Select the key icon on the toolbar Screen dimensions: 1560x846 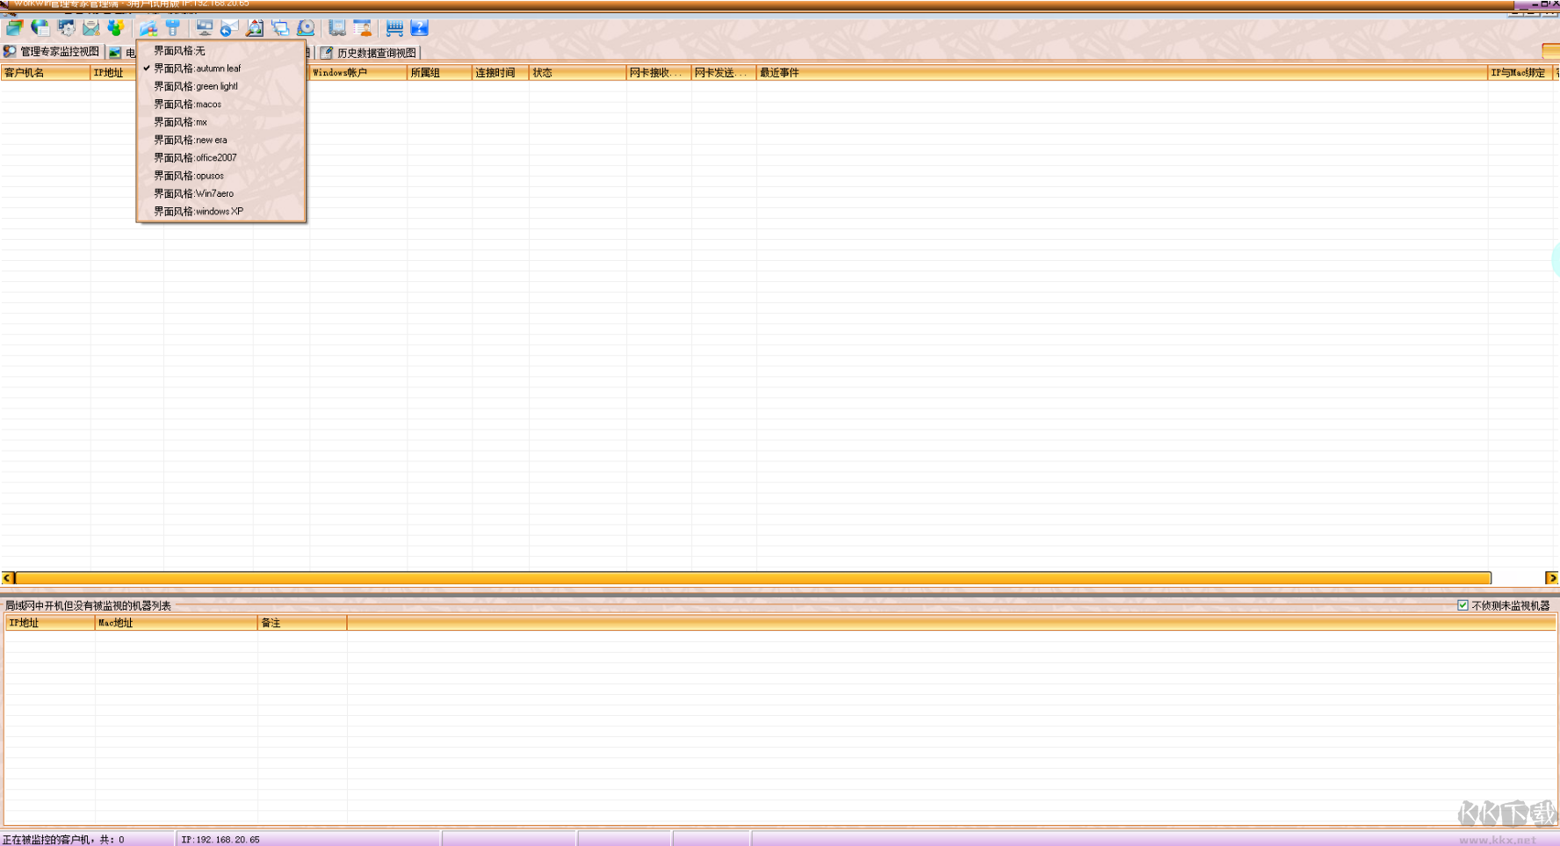click(172, 27)
